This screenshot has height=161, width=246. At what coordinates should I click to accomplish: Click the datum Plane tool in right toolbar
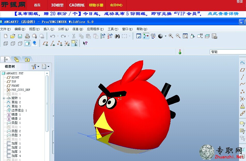[242, 70]
